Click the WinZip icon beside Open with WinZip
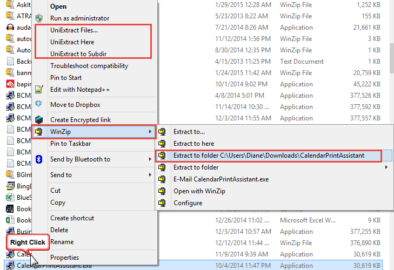This screenshot has width=394, height=270. [x=162, y=191]
